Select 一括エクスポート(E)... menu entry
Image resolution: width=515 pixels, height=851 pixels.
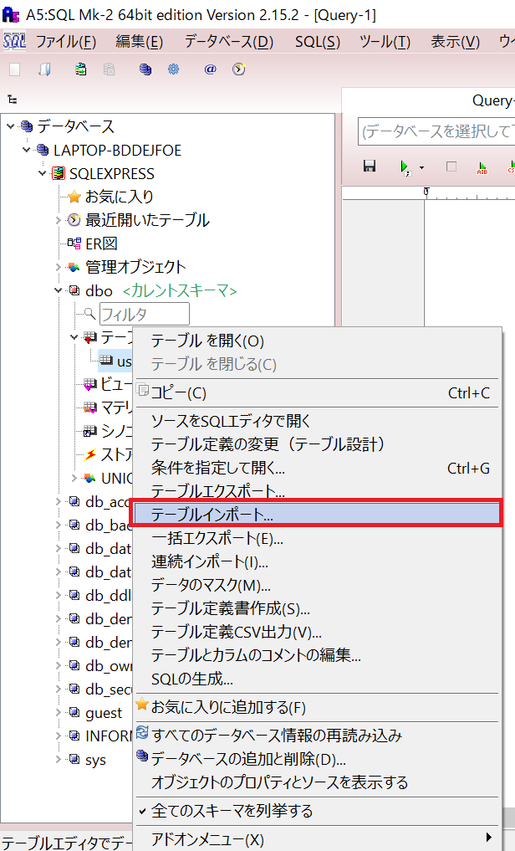(x=317, y=538)
